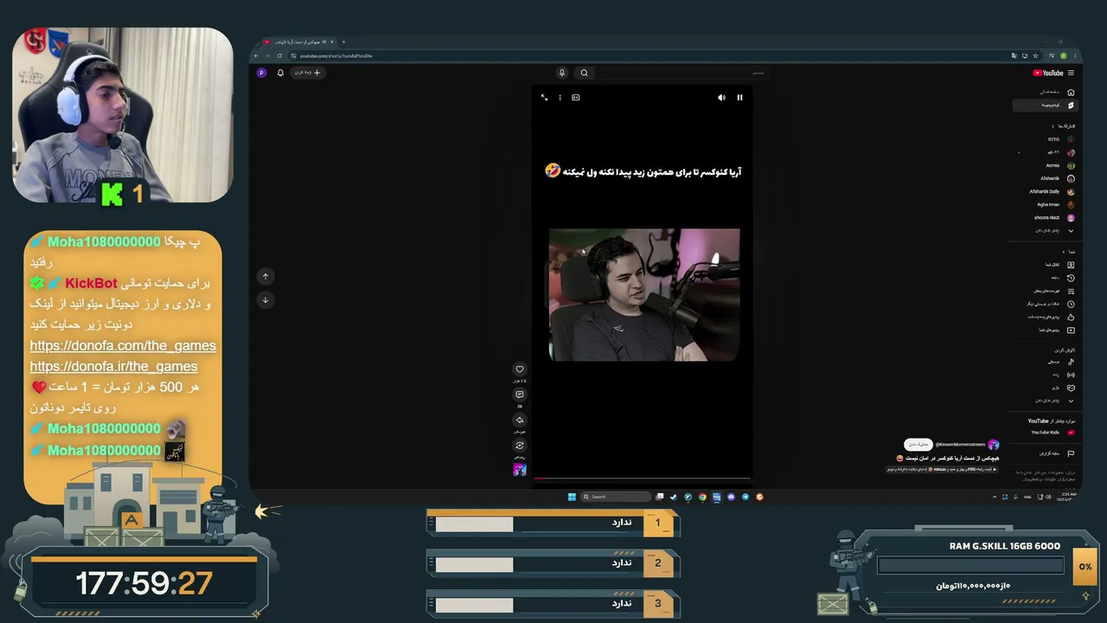Expand the subscriptions list with the chevron
This screenshot has height=623, width=1107.
click(x=1071, y=230)
